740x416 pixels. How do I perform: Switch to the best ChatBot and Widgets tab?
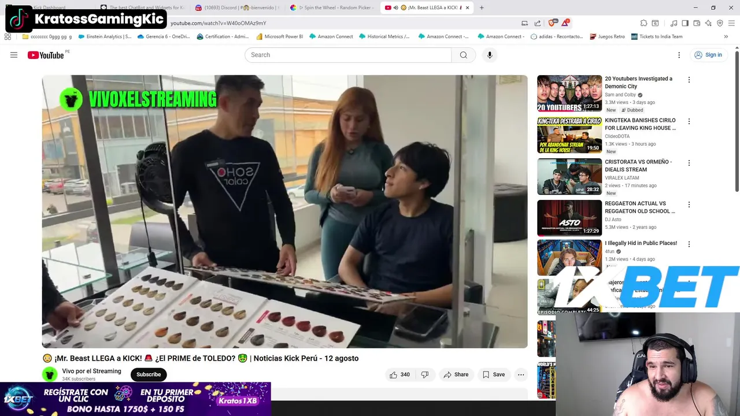[142, 8]
